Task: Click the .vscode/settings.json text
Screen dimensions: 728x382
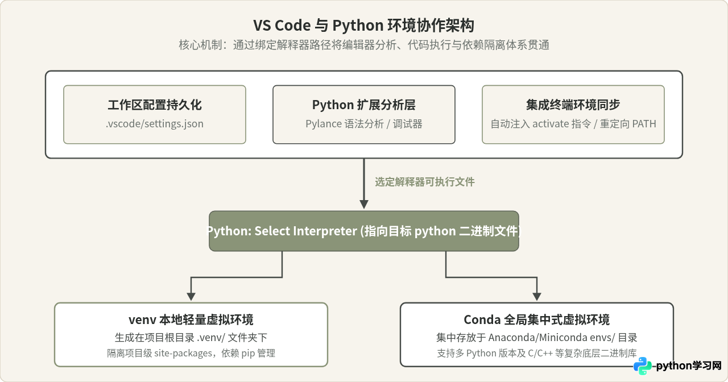Action: (155, 123)
